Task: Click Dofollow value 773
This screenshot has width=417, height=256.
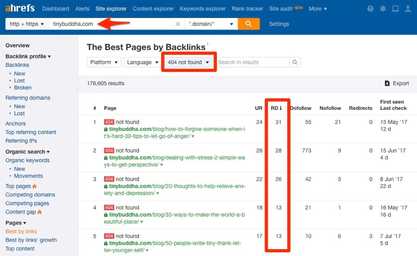Action: [x=307, y=151]
